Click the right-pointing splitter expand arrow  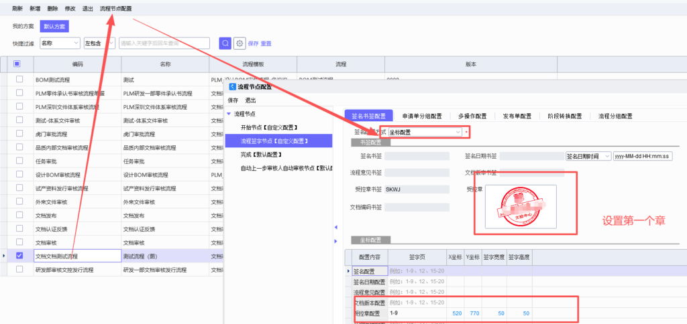tap(336, 241)
